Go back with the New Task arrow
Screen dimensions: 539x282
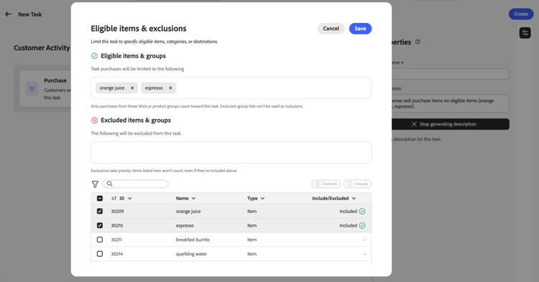click(x=8, y=14)
